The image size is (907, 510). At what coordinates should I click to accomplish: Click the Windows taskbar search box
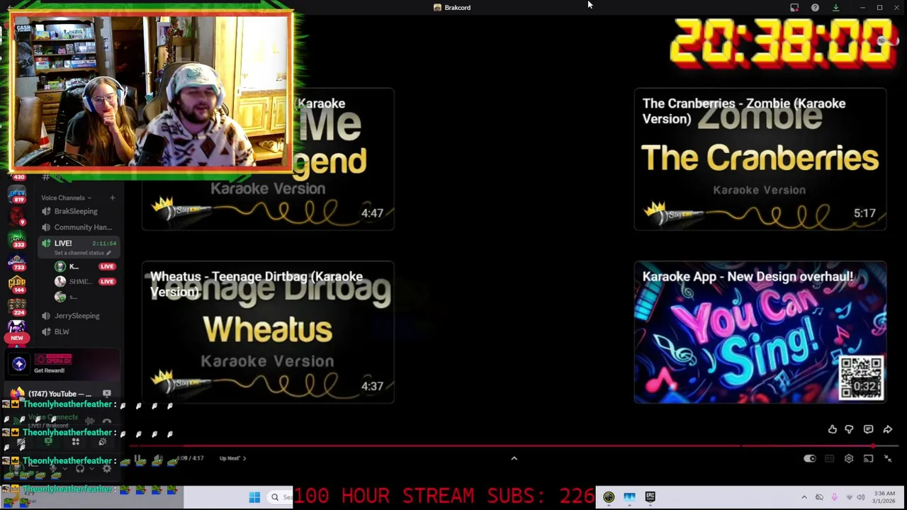click(281, 497)
